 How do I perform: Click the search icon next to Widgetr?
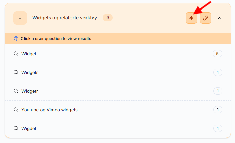[16, 91]
